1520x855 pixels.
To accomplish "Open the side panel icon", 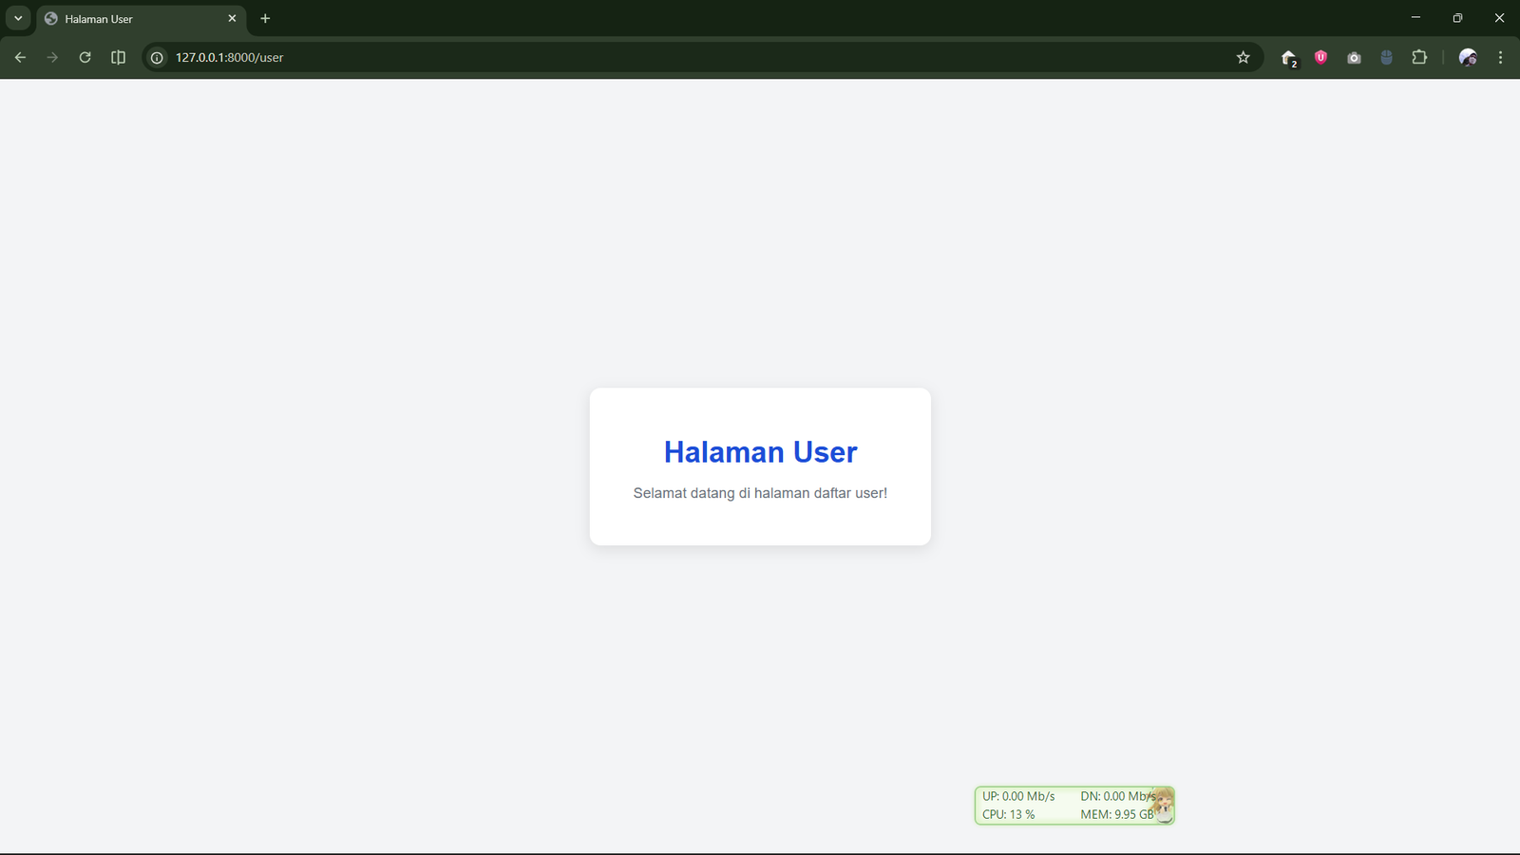I will (x=118, y=57).
